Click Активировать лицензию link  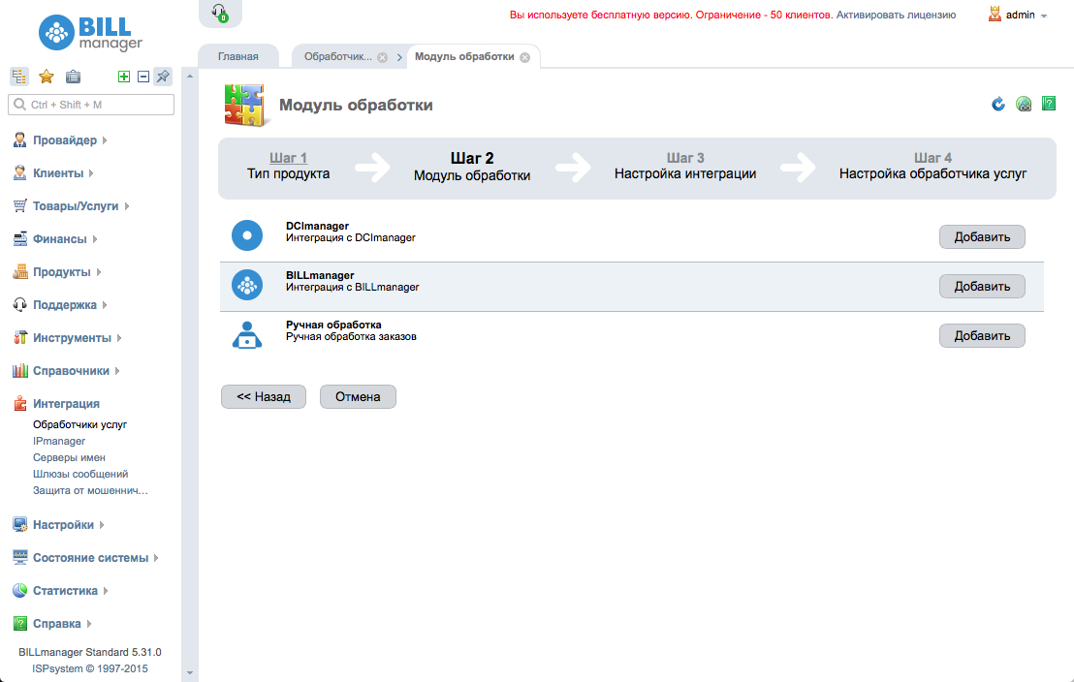click(x=896, y=15)
